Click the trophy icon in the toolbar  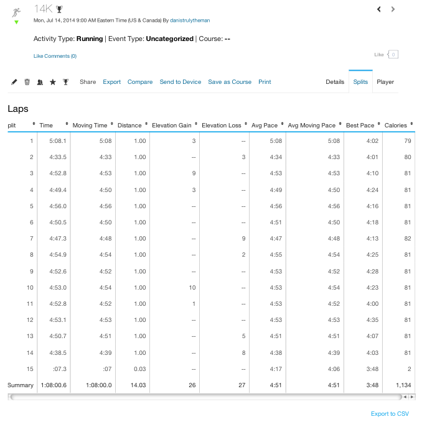tap(65, 82)
